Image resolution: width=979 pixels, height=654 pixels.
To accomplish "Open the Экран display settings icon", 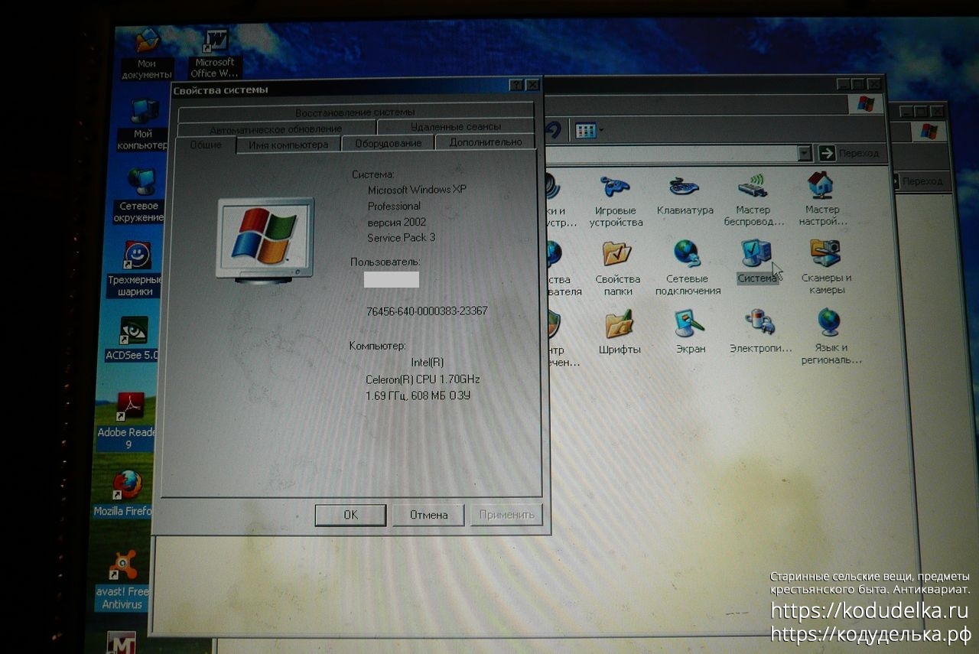I will [690, 324].
